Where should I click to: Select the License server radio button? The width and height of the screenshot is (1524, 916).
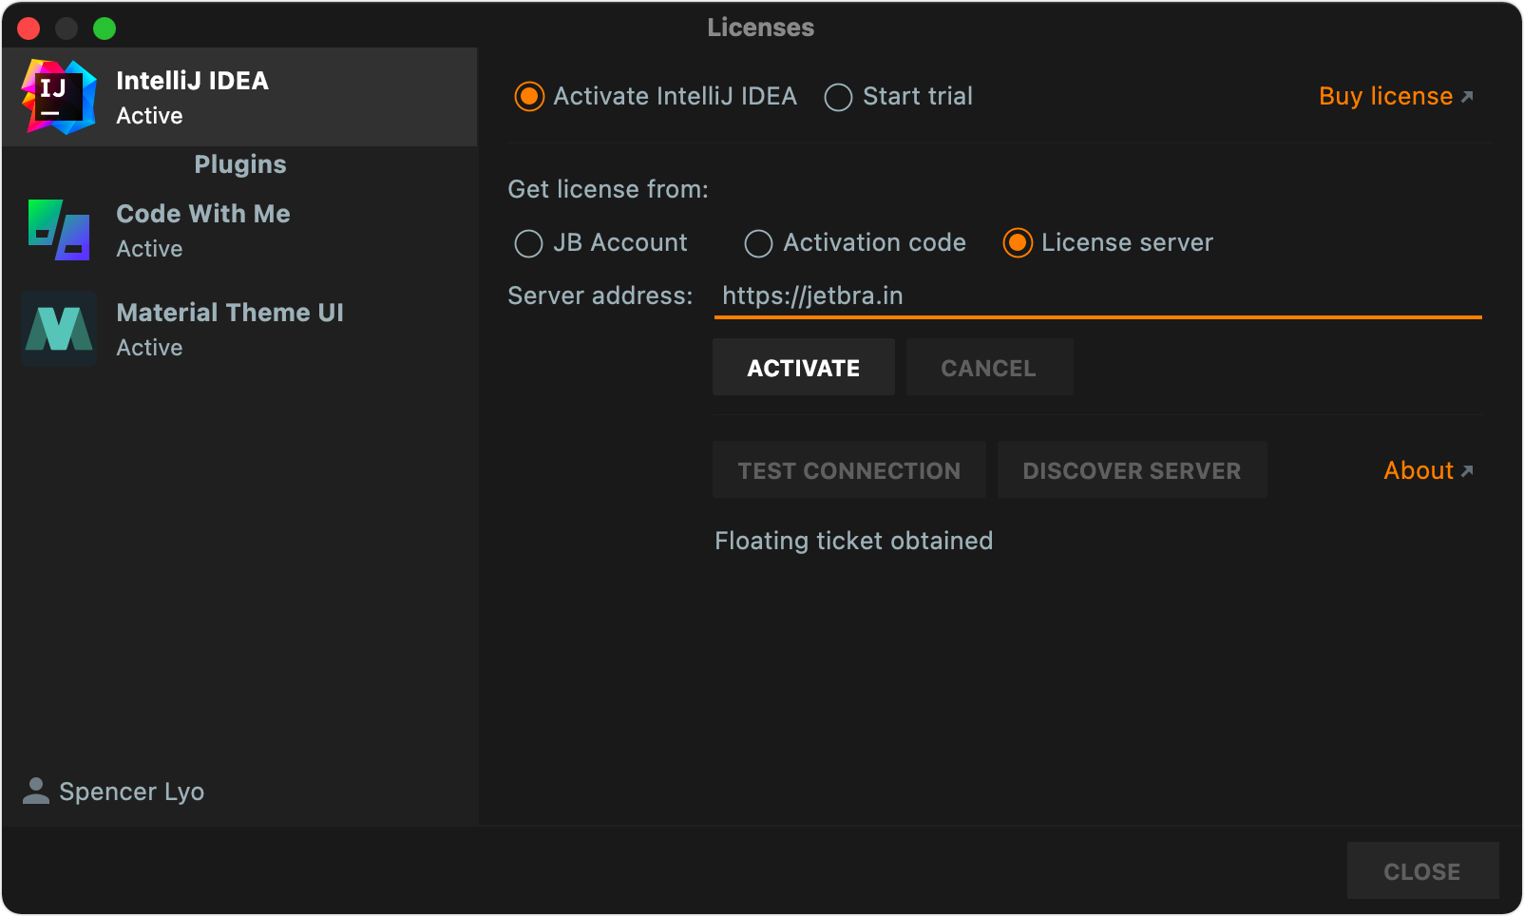click(1018, 243)
